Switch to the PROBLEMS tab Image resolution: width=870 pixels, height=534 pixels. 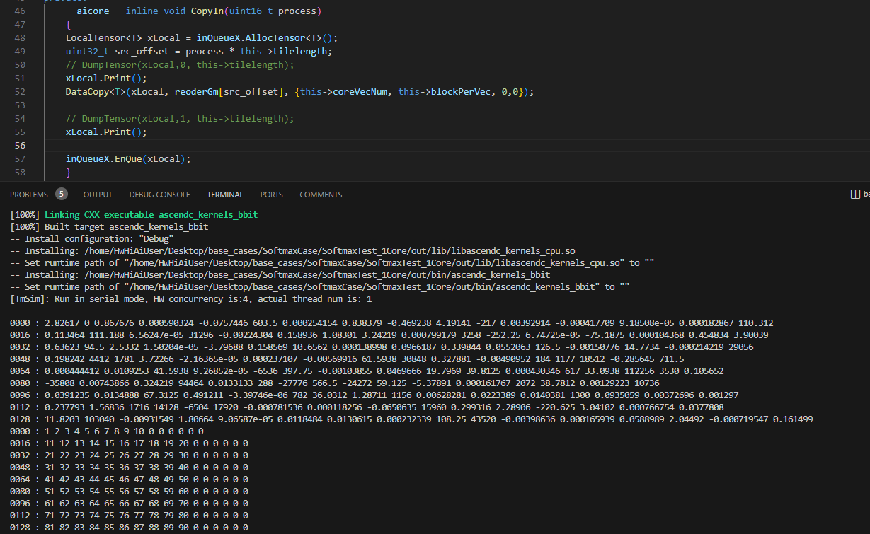[x=29, y=195]
